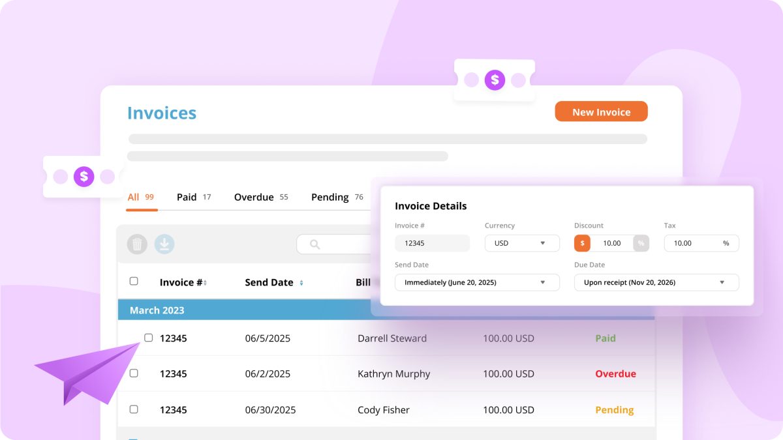The image size is (783, 440).
Task: Switch to the Paid tab
Action: 194,197
